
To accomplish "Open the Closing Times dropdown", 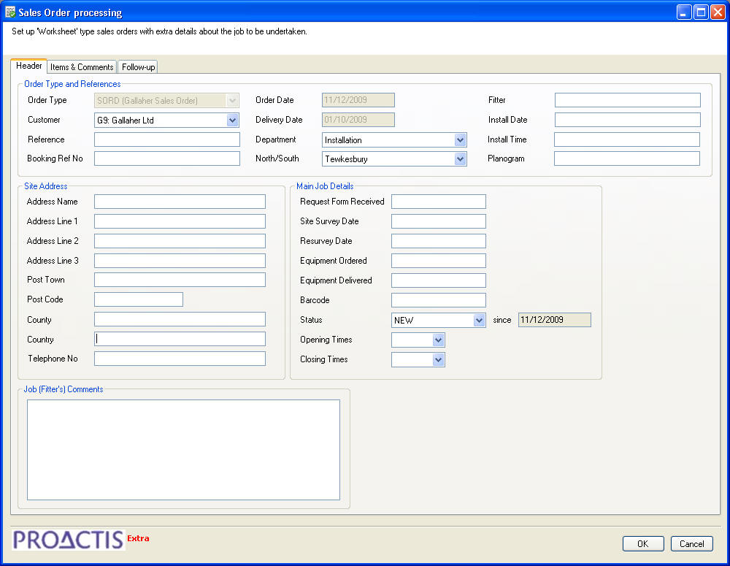I will [x=438, y=360].
